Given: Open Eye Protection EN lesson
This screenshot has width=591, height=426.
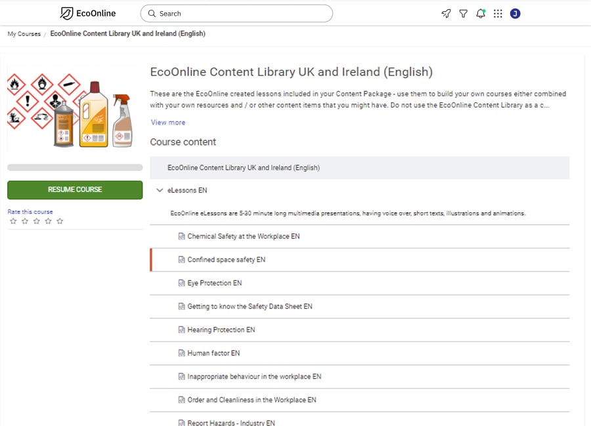Looking at the screenshot, I should (x=215, y=283).
